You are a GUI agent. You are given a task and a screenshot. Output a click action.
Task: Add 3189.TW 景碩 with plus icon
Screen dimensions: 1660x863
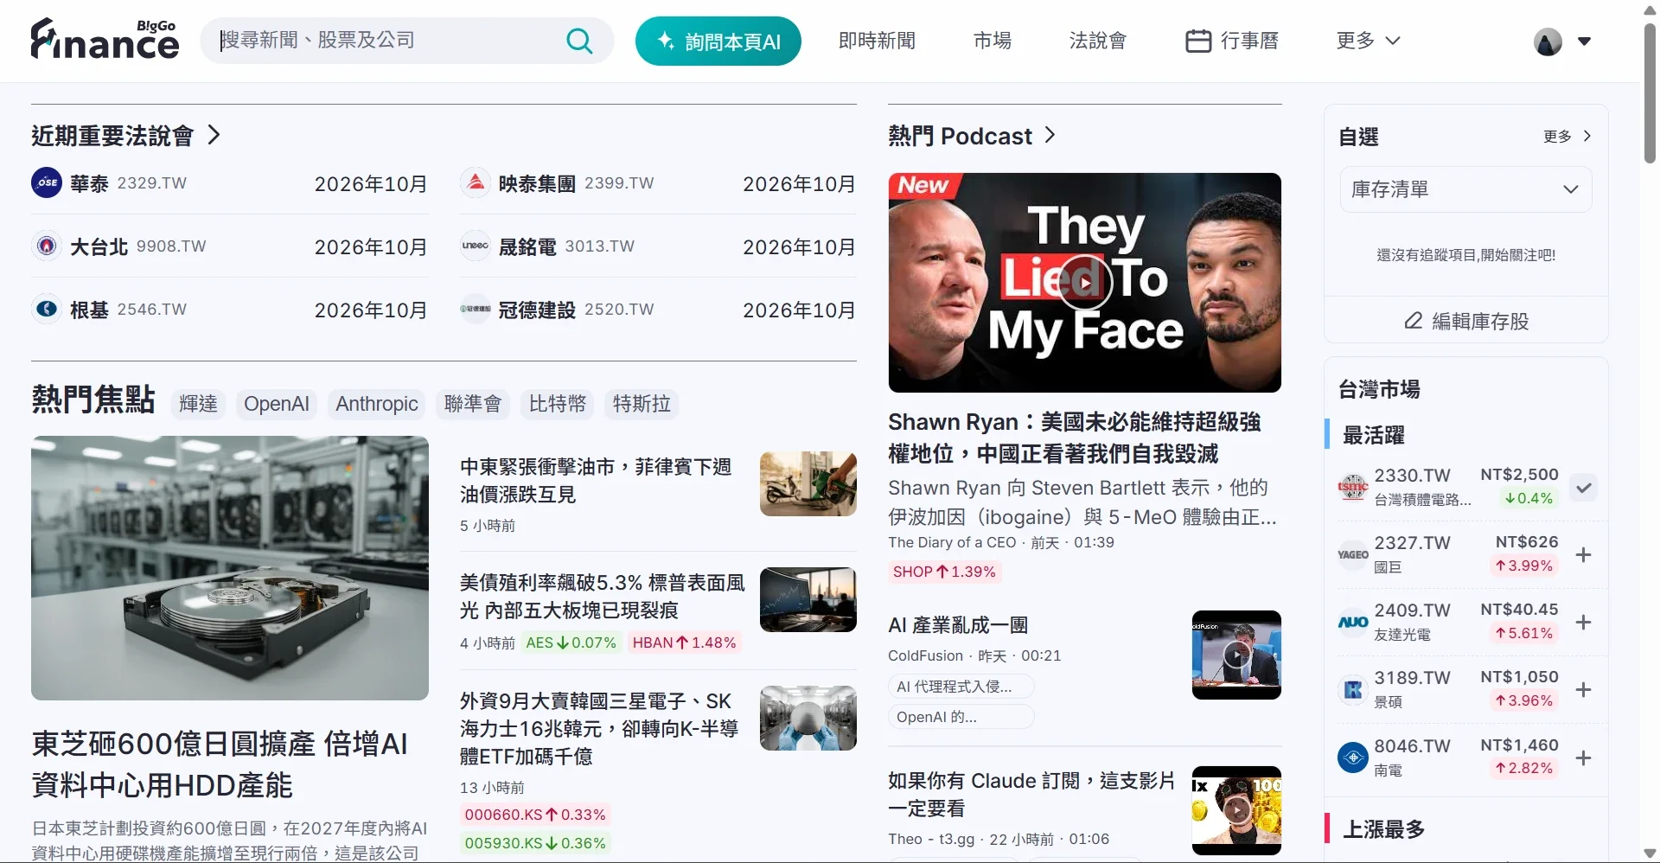[x=1583, y=689]
